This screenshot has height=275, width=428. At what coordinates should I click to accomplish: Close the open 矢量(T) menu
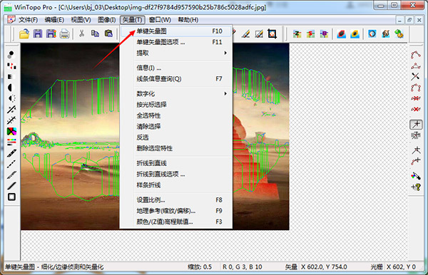tap(133, 20)
